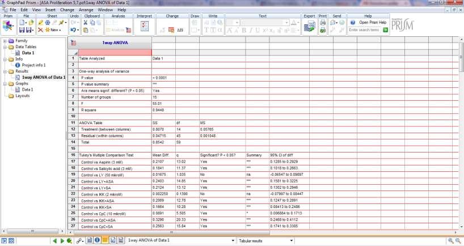Collapse the Graphs folder
The image size is (464, 246).
tap(5, 84)
